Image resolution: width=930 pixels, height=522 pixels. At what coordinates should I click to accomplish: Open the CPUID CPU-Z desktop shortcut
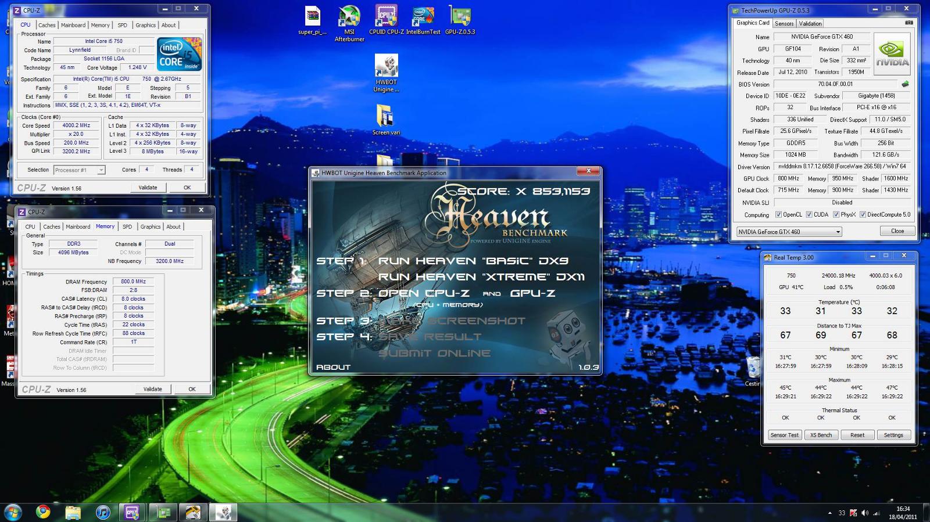pyautogui.click(x=387, y=20)
